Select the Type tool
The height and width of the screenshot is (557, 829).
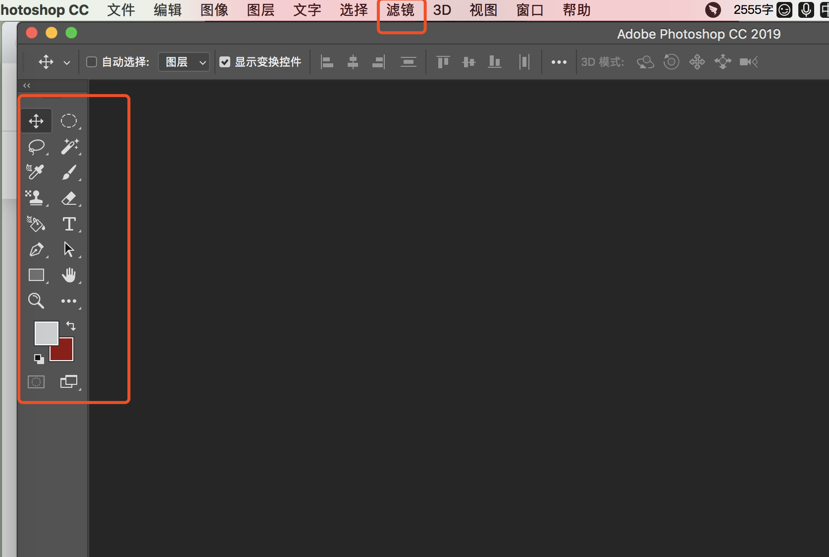[x=69, y=224]
